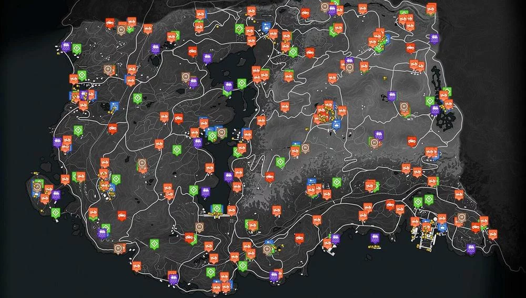Select green T marker at the western island's south end

pos(56,213)
